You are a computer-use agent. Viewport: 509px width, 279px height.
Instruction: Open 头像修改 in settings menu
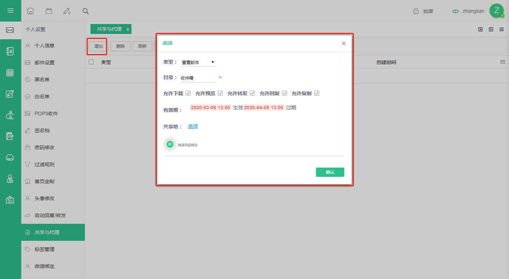pos(53,198)
